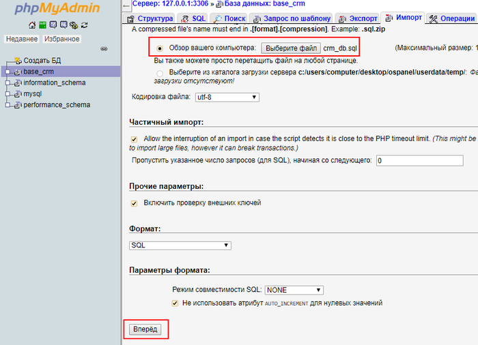Click the 'Выберите файл' button
This screenshot has width=478, height=345.
pos(290,48)
